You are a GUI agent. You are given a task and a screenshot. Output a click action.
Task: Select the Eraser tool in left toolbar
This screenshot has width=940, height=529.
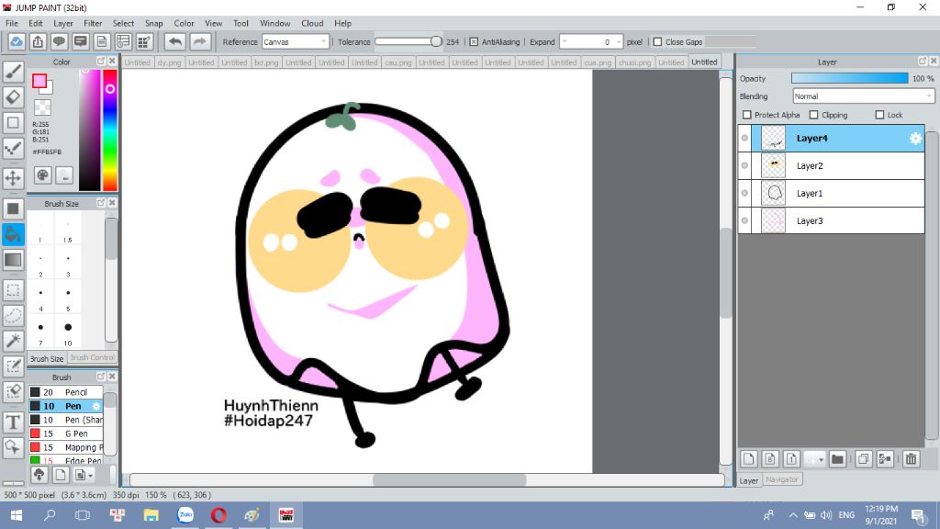tap(14, 96)
